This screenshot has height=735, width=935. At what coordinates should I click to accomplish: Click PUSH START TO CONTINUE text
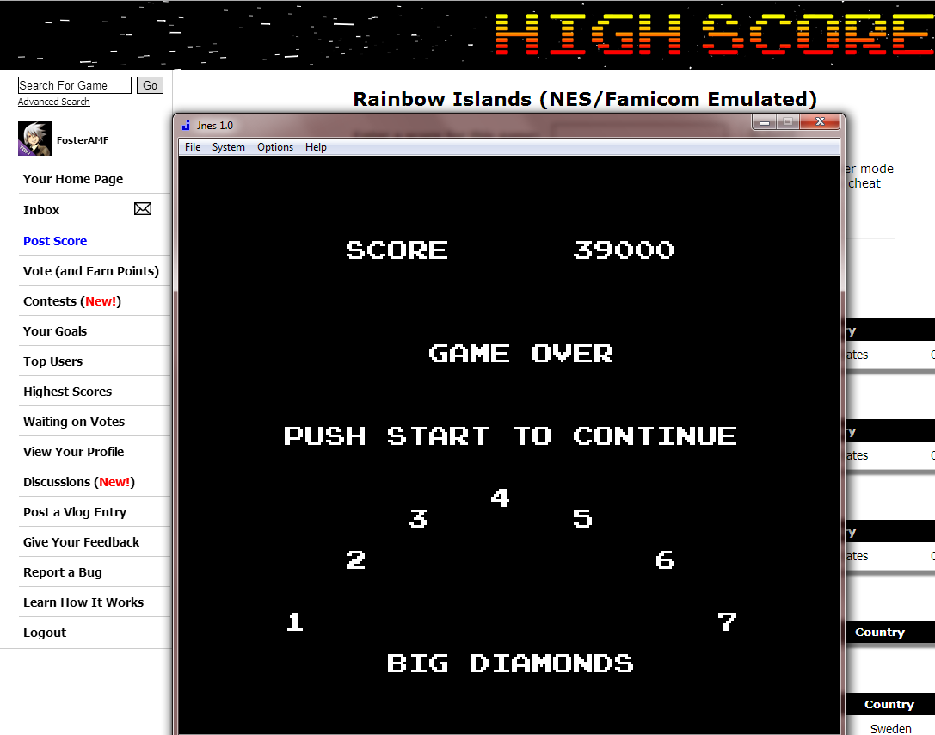tap(510, 436)
